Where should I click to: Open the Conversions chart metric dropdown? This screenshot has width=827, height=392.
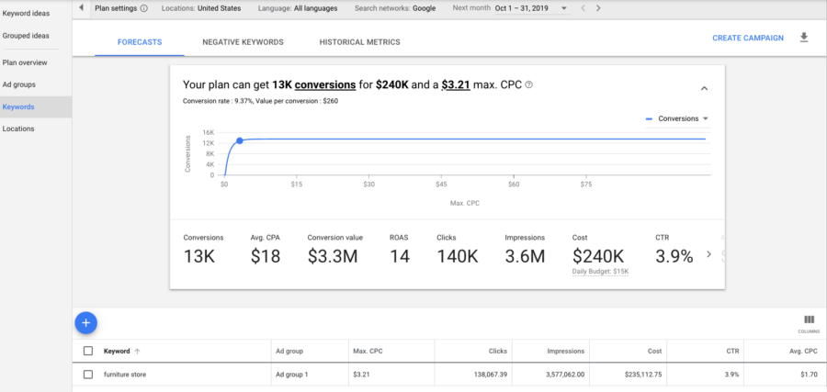(x=678, y=119)
